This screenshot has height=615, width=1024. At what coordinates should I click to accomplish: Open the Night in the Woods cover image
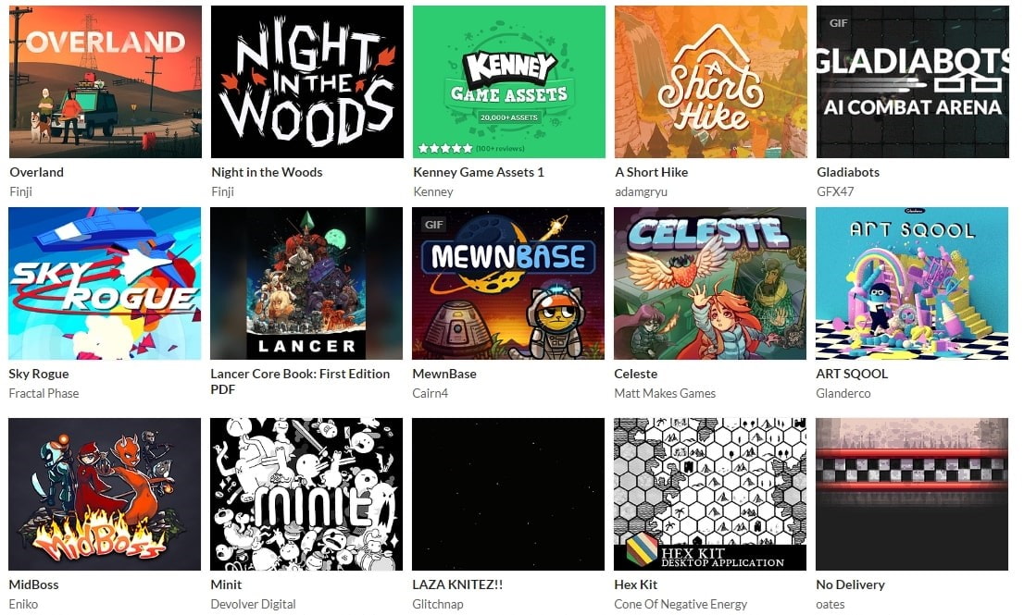click(307, 81)
